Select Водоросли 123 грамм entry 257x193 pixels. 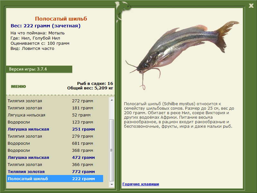coord(55,122)
